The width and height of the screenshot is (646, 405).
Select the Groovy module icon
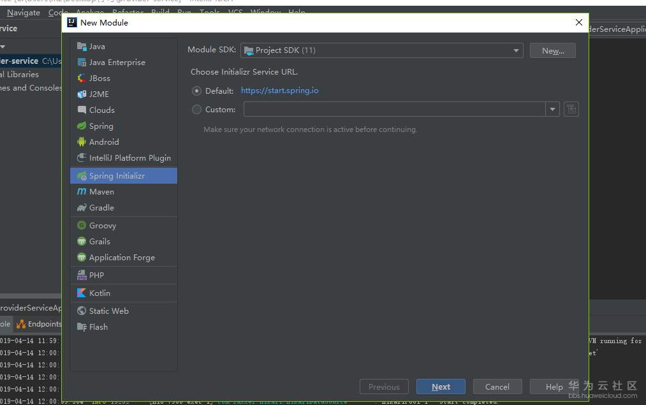pos(82,226)
